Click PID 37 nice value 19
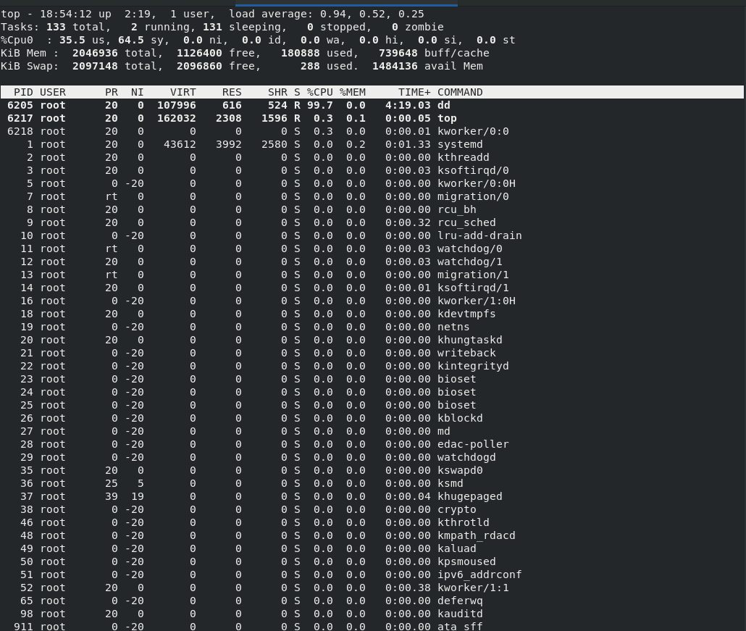 [138, 496]
